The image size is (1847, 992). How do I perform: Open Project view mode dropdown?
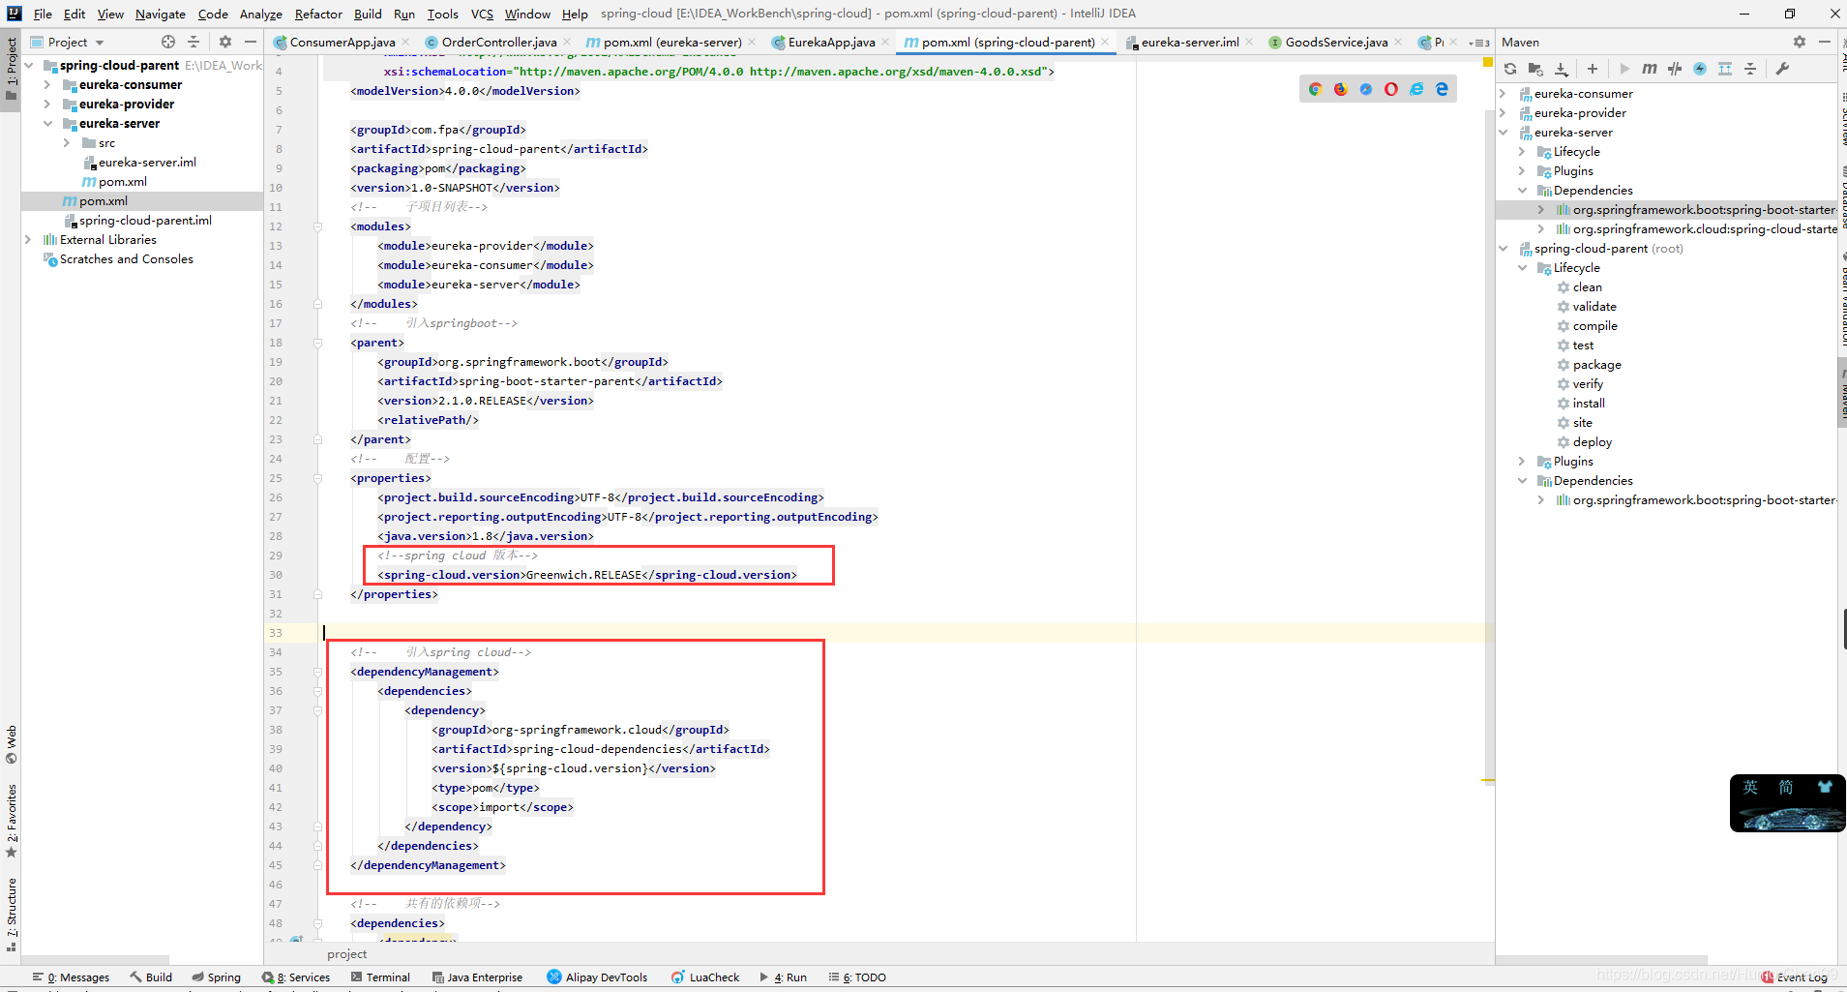pyautogui.click(x=68, y=42)
